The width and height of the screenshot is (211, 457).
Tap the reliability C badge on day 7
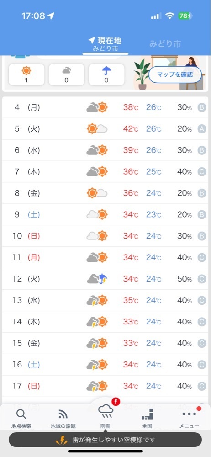pos(202,172)
